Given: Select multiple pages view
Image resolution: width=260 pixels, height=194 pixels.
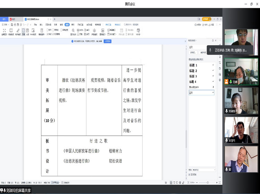Looking at the screenshot, I should point(87,34).
